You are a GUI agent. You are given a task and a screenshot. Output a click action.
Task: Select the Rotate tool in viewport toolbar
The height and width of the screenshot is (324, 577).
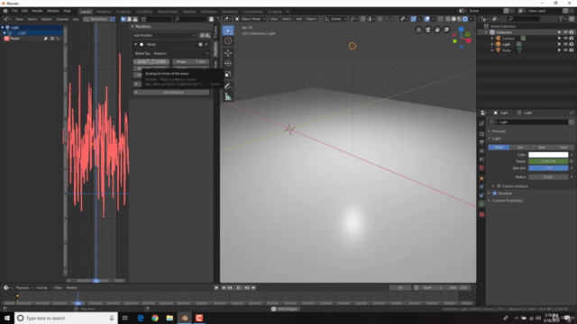228,64
